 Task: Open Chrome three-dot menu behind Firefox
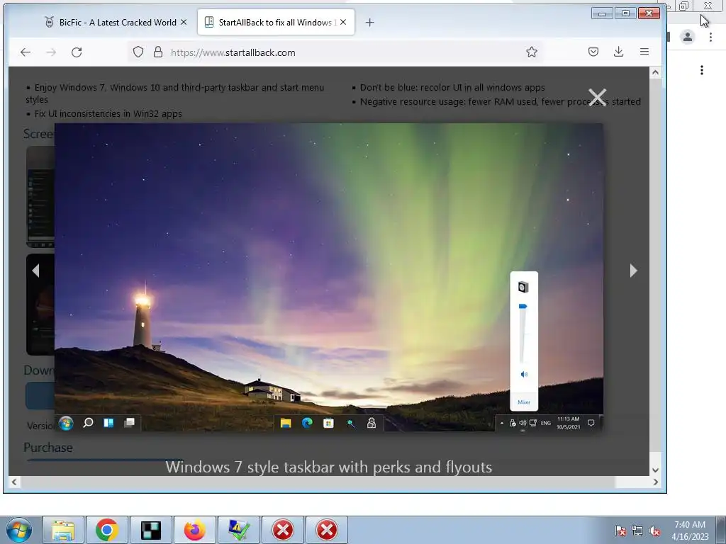[x=710, y=37]
